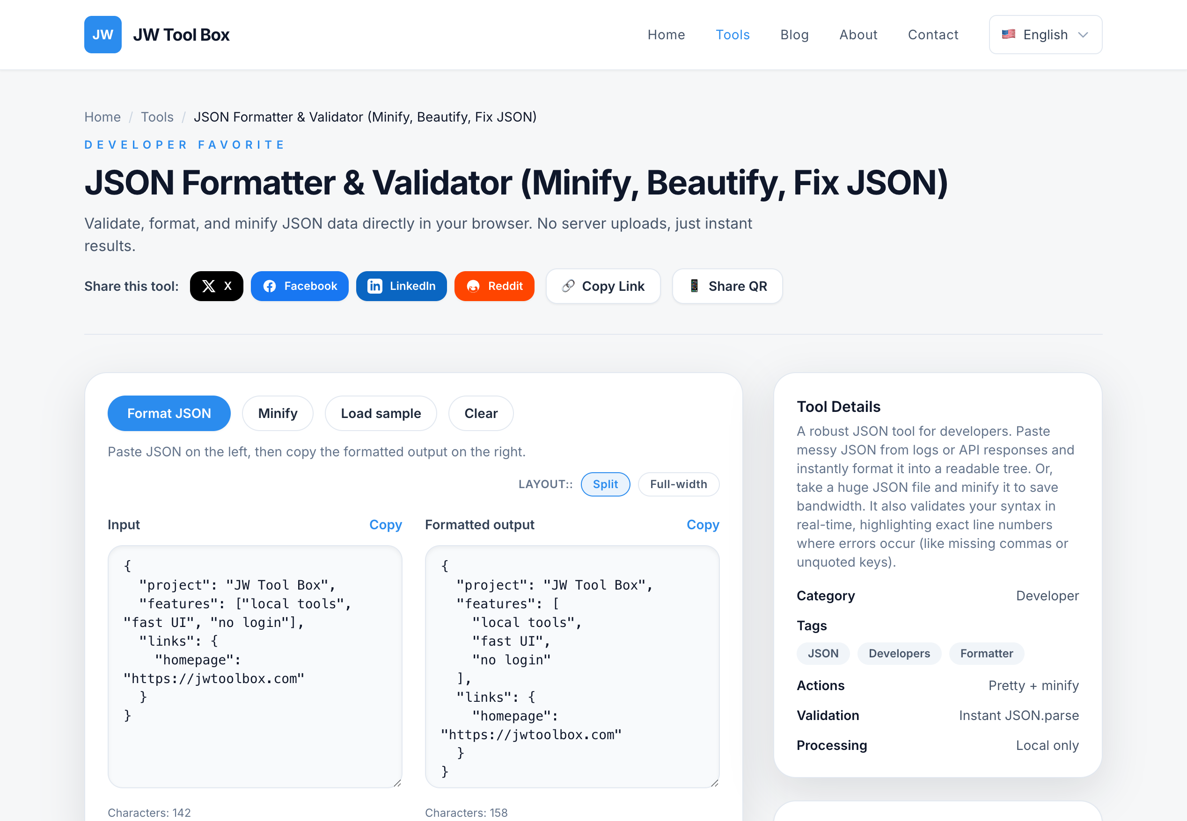The height and width of the screenshot is (821, 1187).
Task: Click the Minify button
Action: pyautogui.click(x=278, y=413)
